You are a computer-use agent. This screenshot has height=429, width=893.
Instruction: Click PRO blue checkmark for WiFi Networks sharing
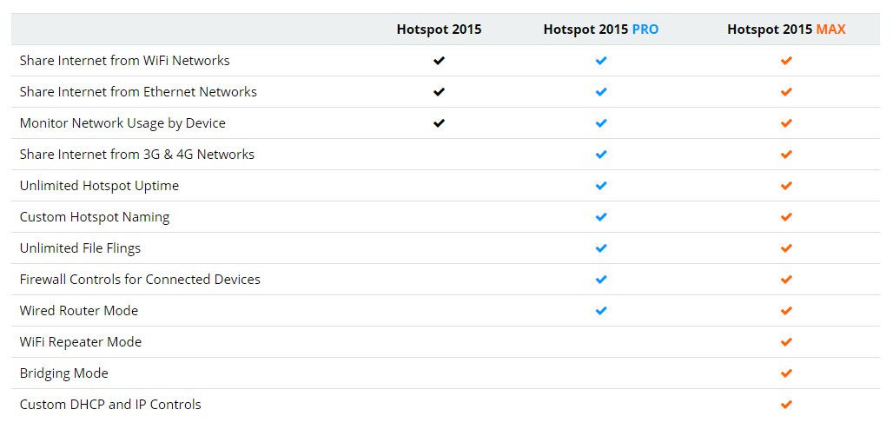[x=601, y=61]
